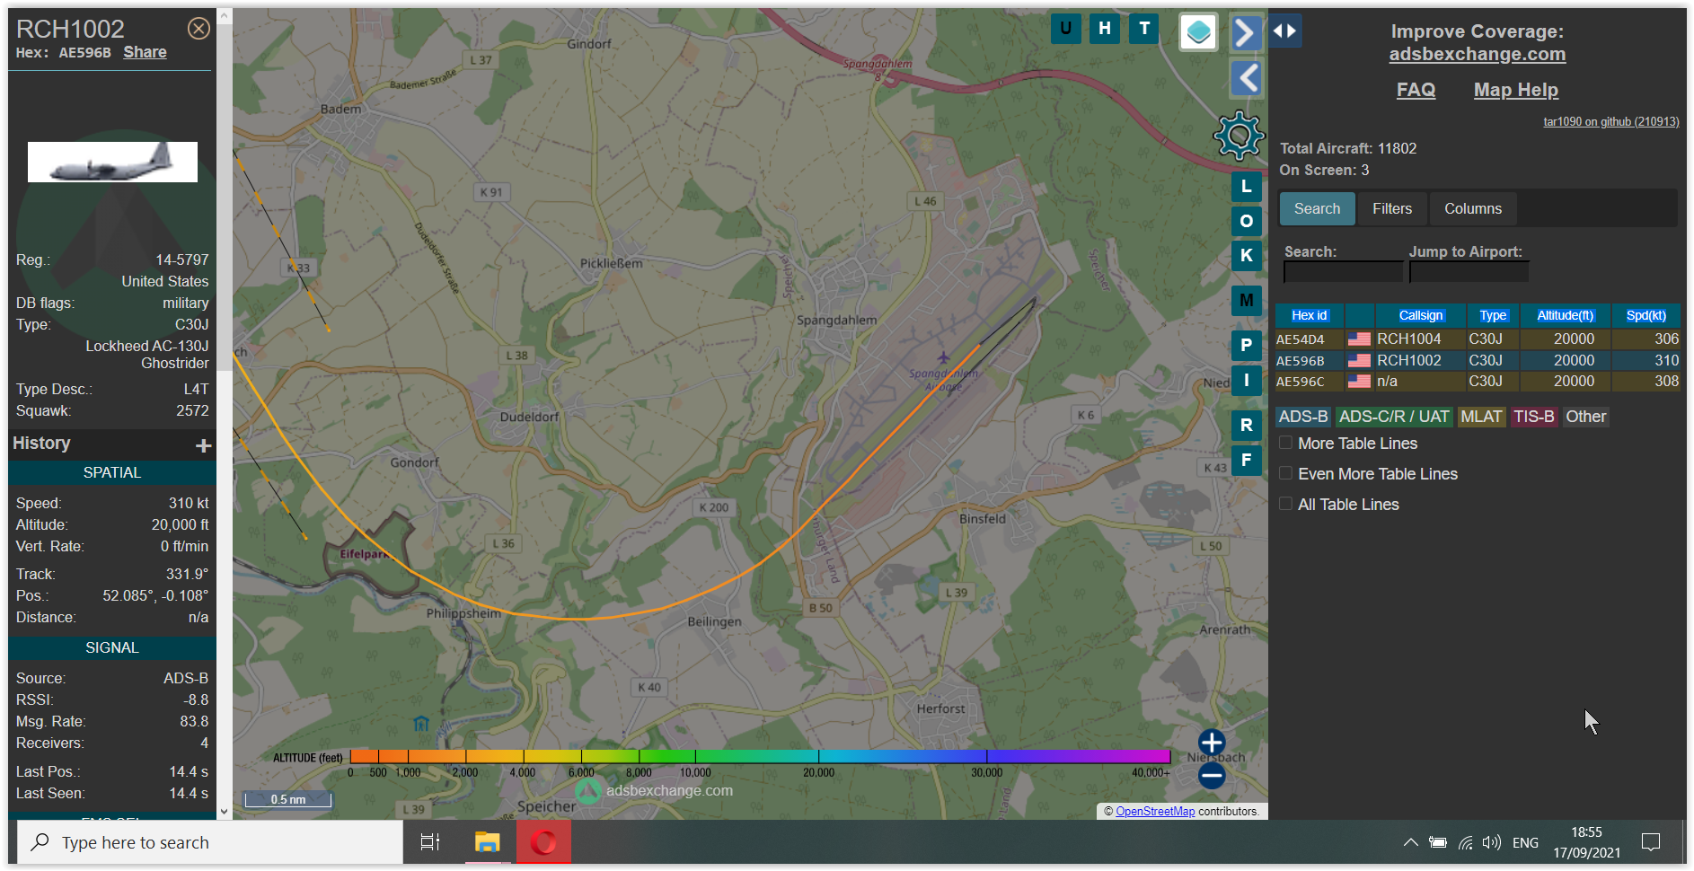Enable Even More Table Lines checkbox
The width and height of the screenshot is (1694, 871).
click(1285, 473)
